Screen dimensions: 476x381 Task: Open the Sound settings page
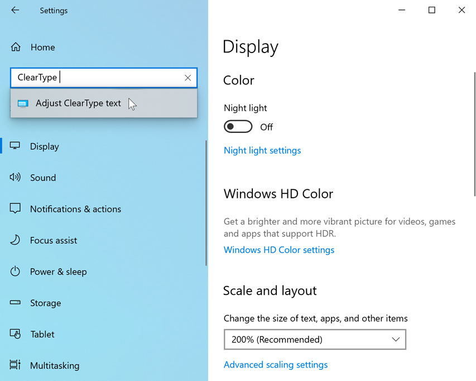42,178
